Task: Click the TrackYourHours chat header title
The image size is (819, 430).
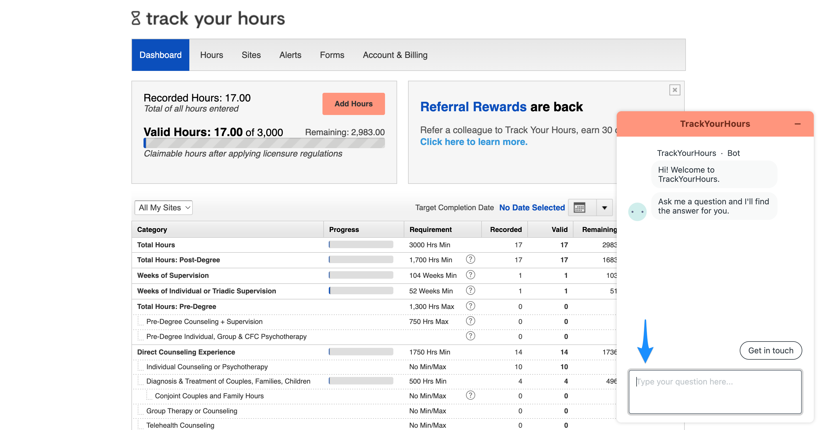Action: (x=715, y=124)
